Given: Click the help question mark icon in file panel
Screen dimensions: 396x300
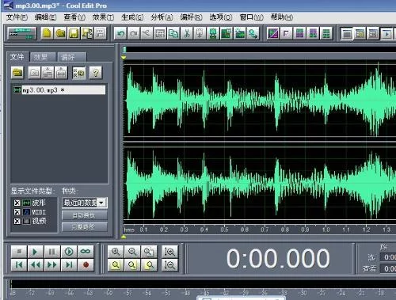Looking at the screenshot, I should [x=96, y=73].
